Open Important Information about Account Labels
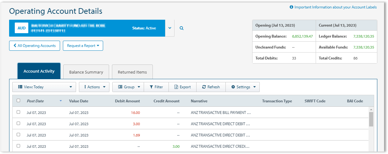Viewport: 388px width, 154px height. pos(333,7)
